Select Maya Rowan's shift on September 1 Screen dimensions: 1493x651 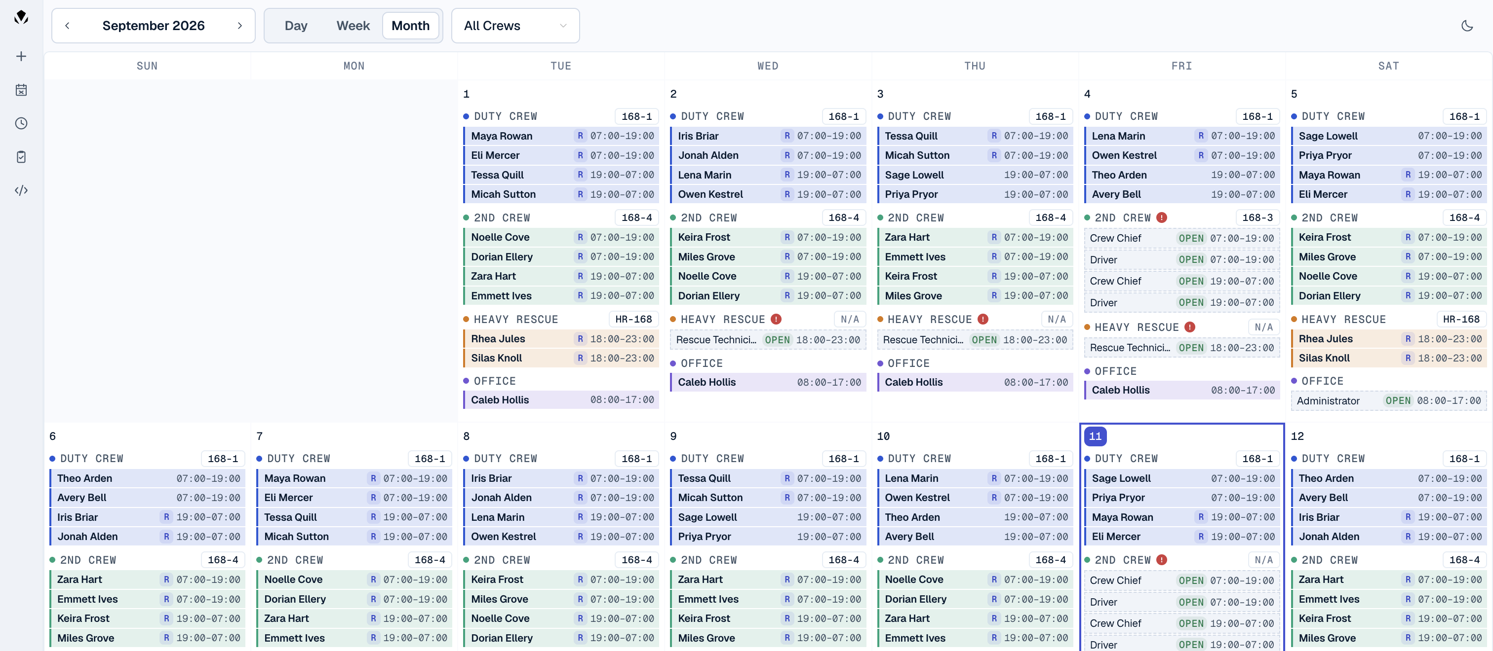pyautogui.click(x=561, y=136)
